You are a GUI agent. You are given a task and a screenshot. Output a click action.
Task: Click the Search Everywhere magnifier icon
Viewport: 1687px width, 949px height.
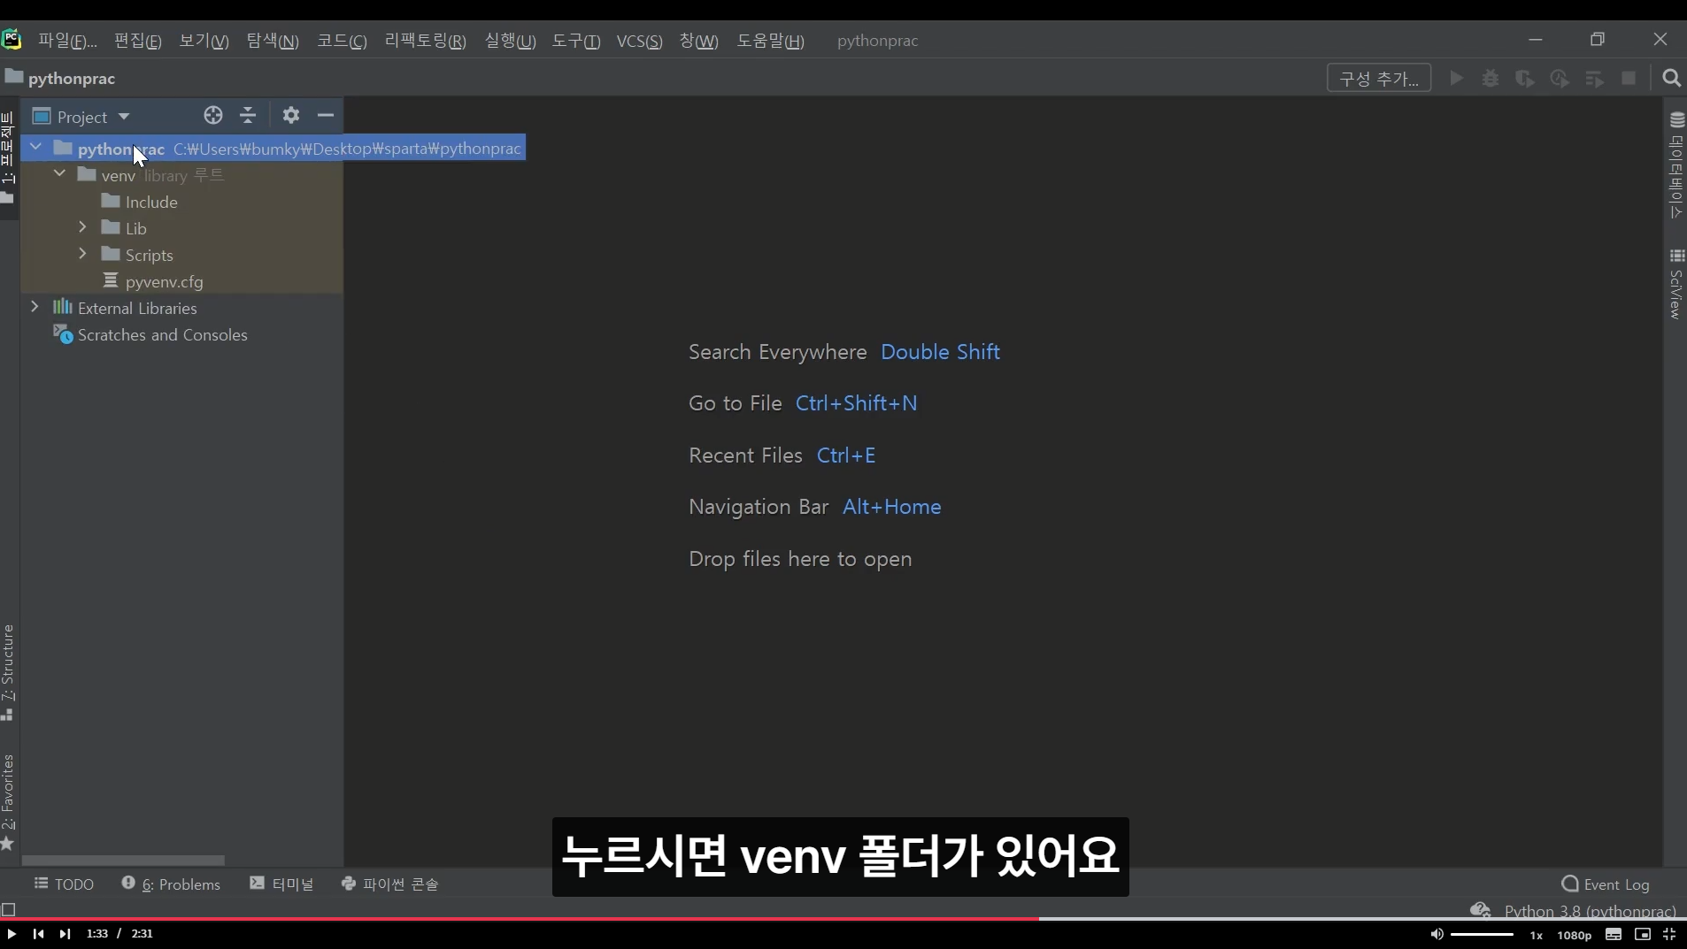click(1672, 78)
